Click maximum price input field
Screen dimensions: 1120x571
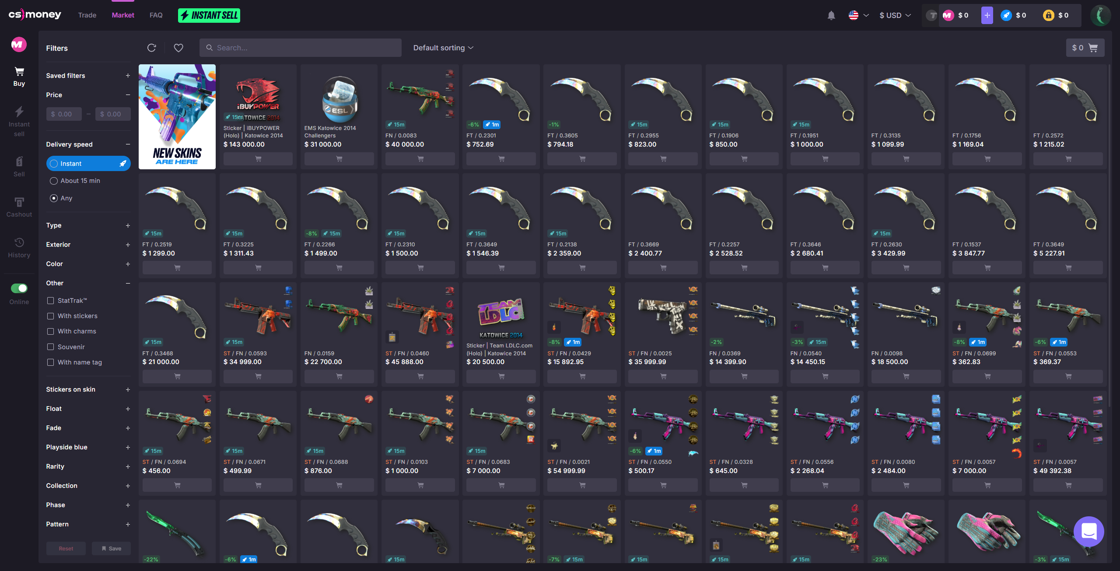[x=113, y=114]
